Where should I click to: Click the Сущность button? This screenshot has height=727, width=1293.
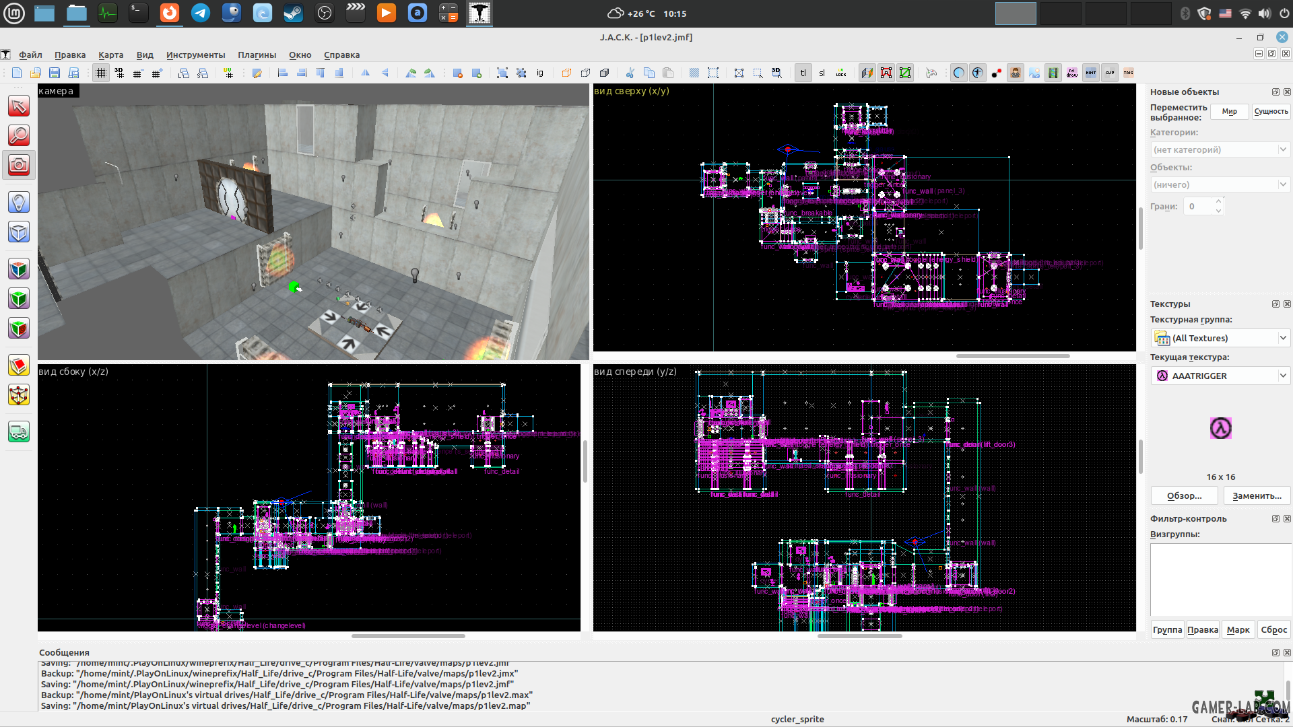click(1271, 112)
